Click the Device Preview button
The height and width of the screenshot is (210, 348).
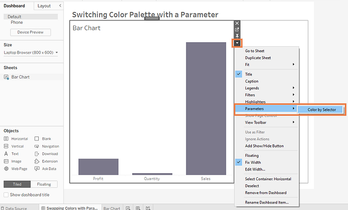point(30,32)
